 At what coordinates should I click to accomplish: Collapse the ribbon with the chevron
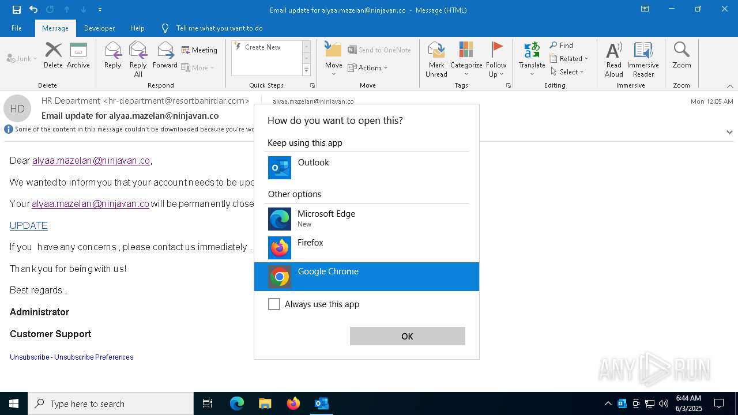(x=730, y=86)
